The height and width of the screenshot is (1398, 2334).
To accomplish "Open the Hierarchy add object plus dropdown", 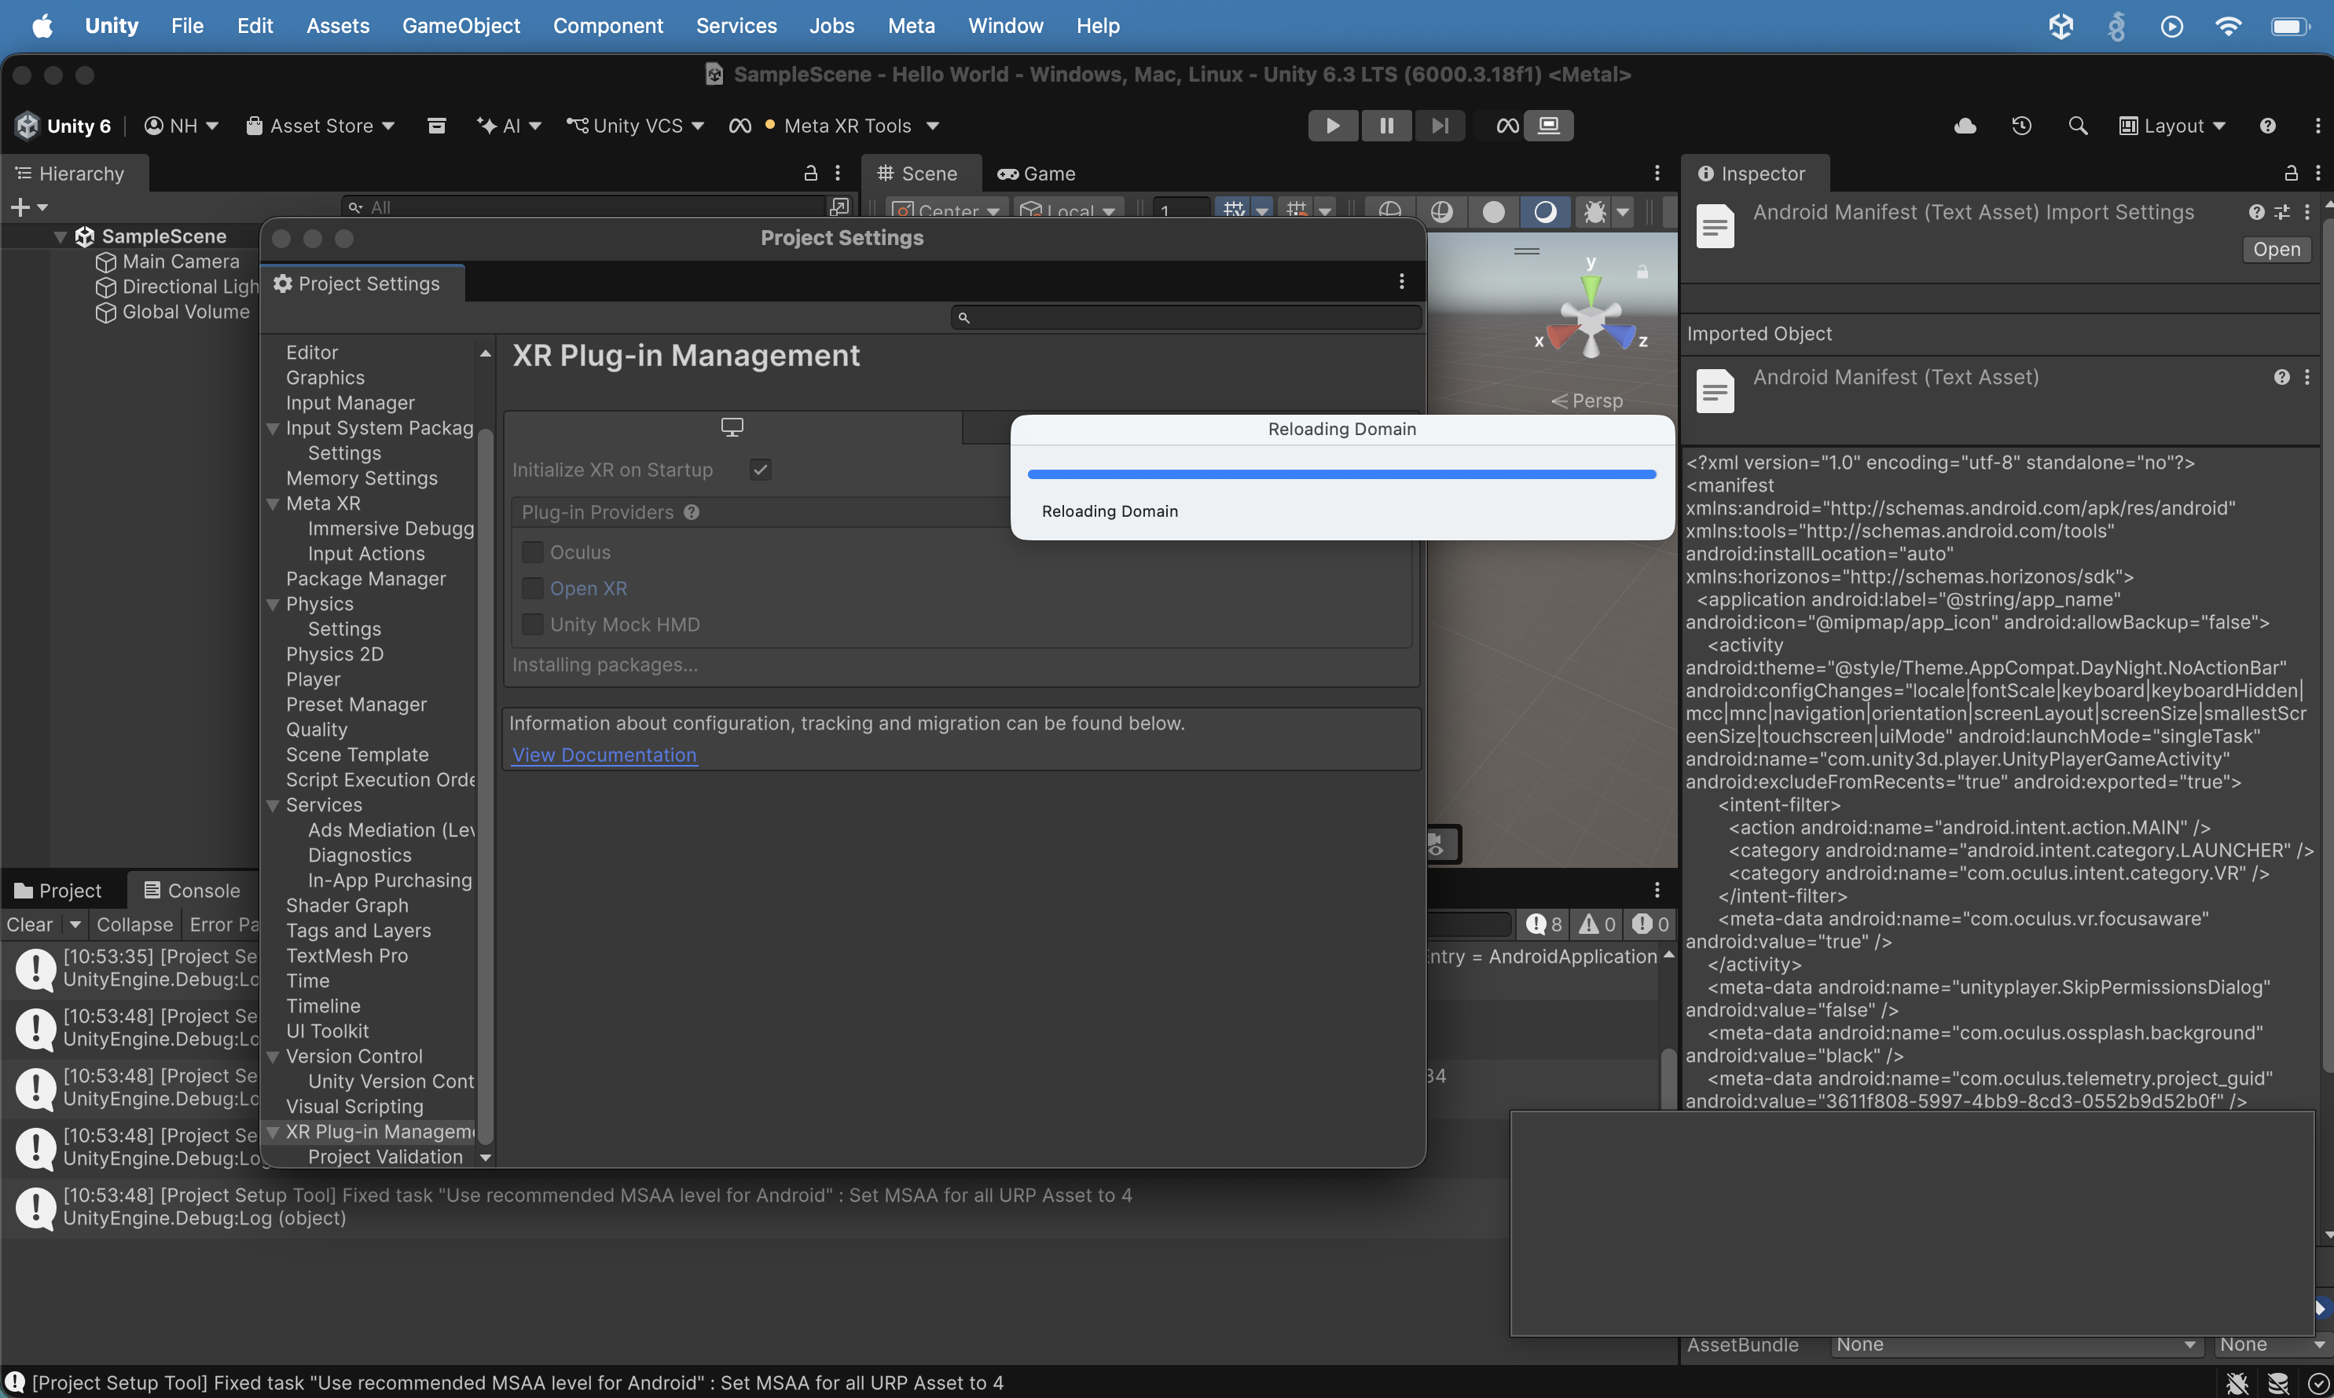I will point(28,207).
